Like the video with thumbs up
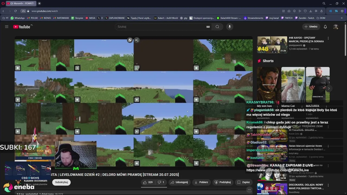 coord(148,182)
